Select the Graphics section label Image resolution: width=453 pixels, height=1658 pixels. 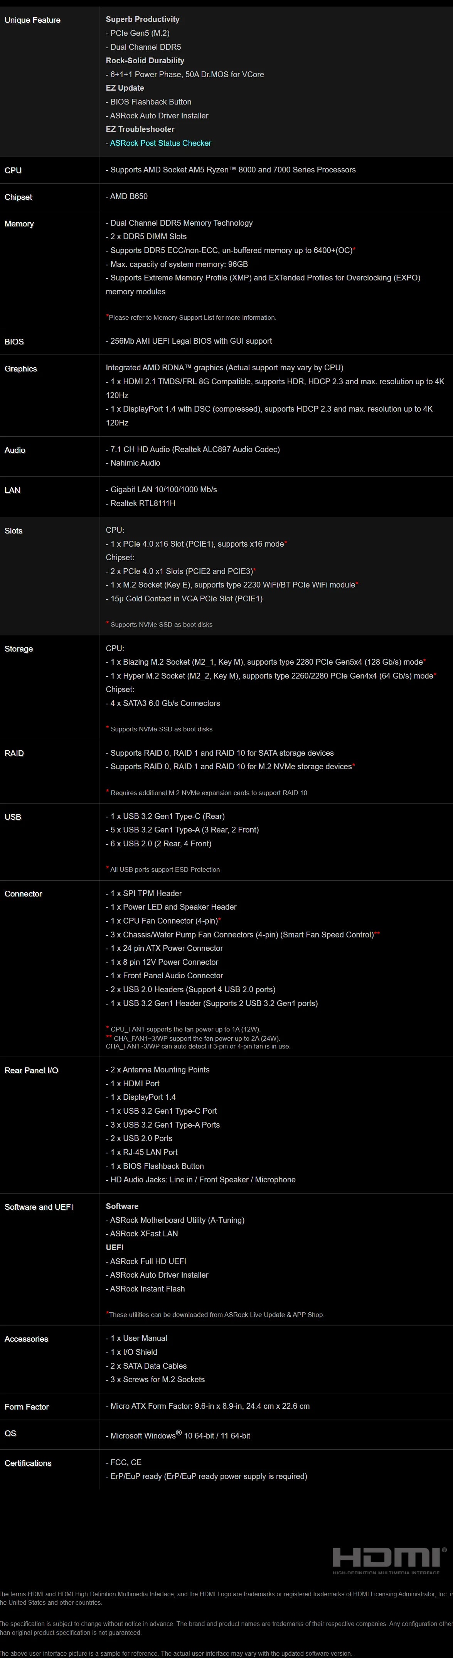tap(20, 369)
